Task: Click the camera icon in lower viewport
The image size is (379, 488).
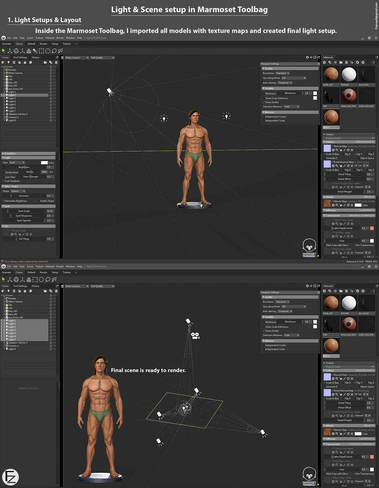Action: point(195,336)
